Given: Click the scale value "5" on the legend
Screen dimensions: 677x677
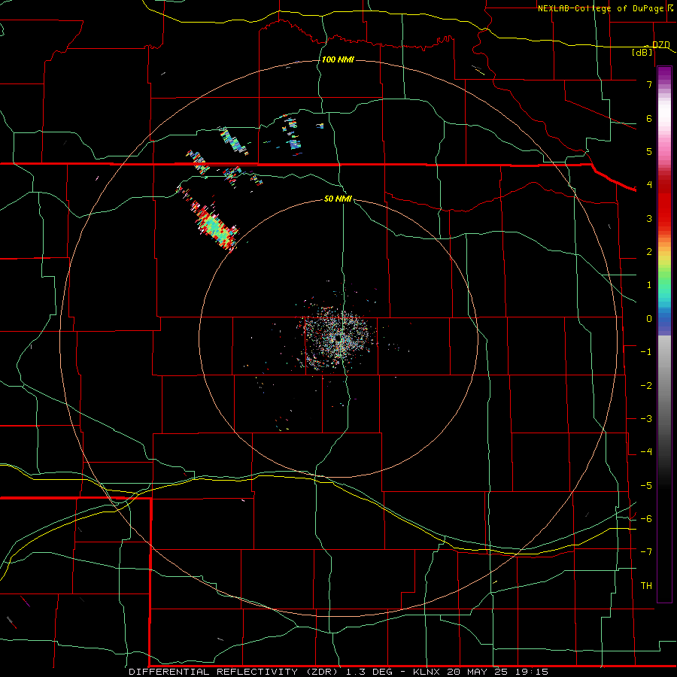Looking at the screenshot, I should [649, 151].
